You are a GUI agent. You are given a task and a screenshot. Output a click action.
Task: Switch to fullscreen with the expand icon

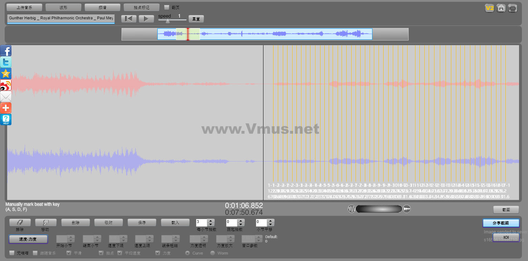tap(513, 8)
